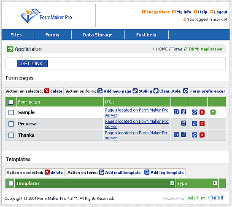The width and height of the screenshot is (232, 207).
Task: Open the Sites menu
Action: pyautogui.click(x=16, y=35)
